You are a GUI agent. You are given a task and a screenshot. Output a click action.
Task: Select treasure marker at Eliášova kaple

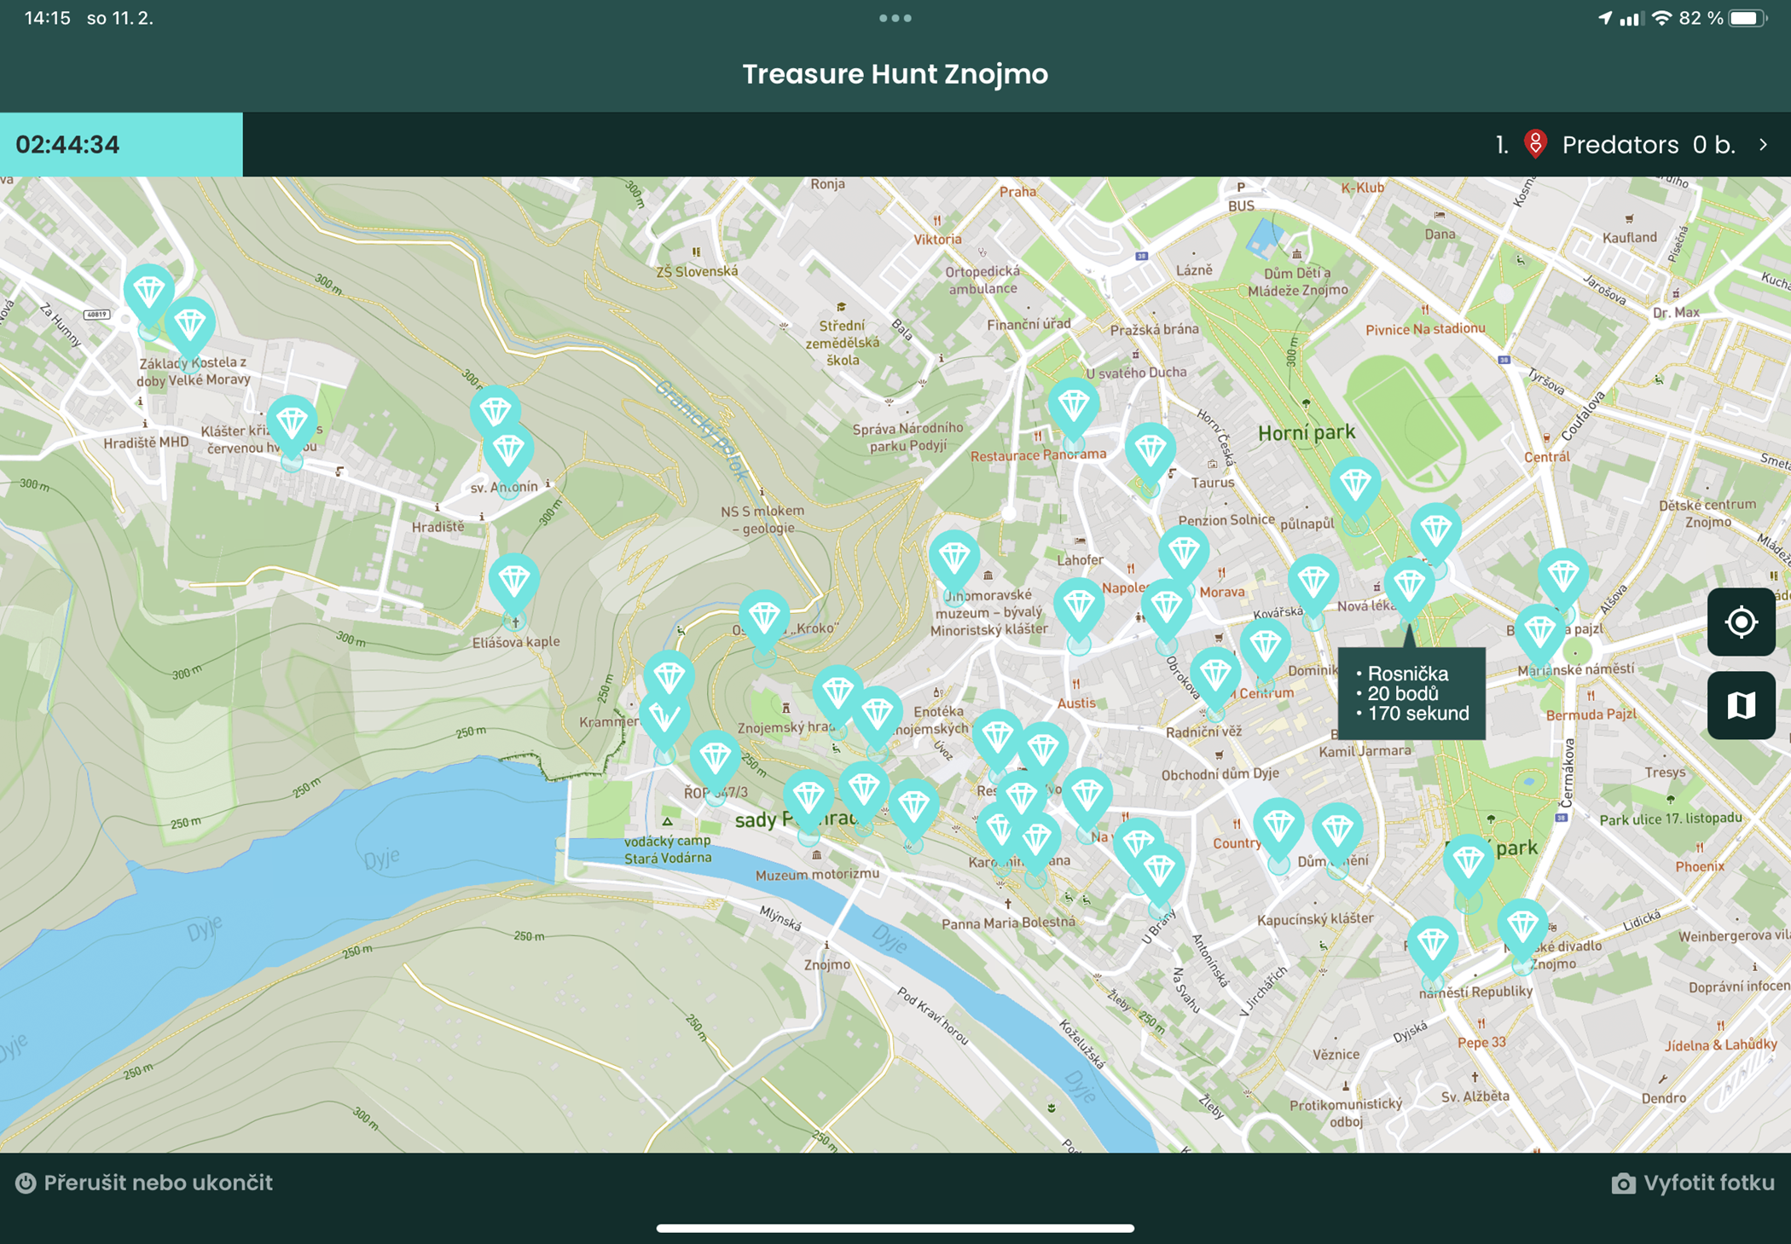click(513, 584)
